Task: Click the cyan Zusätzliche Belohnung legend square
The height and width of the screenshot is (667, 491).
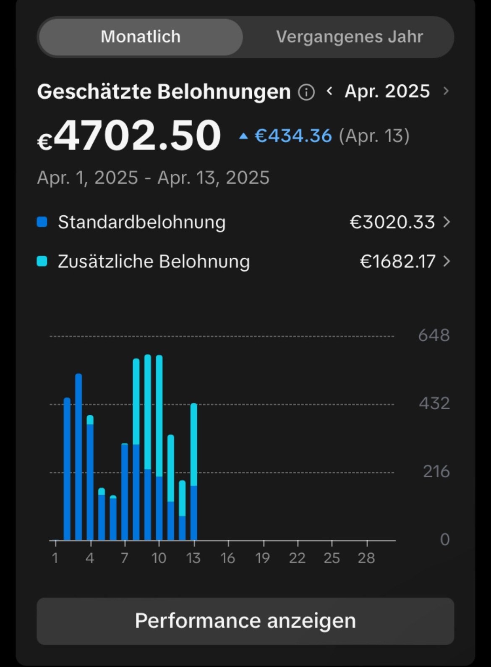Action: click(42, 262)
